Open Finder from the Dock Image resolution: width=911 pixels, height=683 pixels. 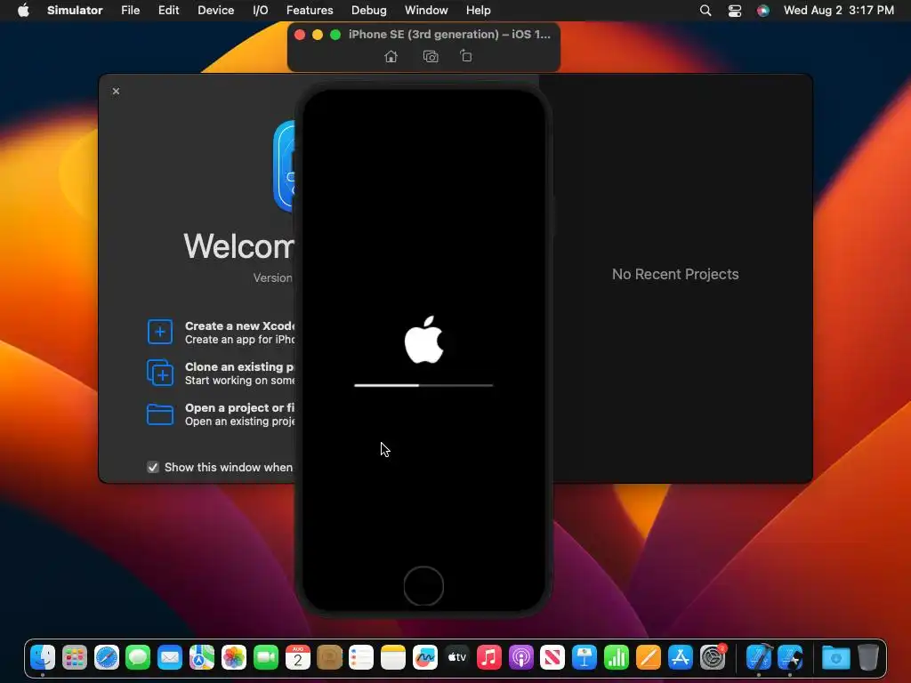pos(43,657)
